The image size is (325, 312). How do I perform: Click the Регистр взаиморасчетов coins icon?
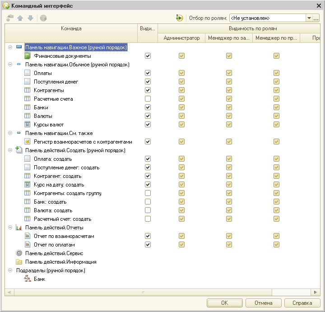(27, 142)
